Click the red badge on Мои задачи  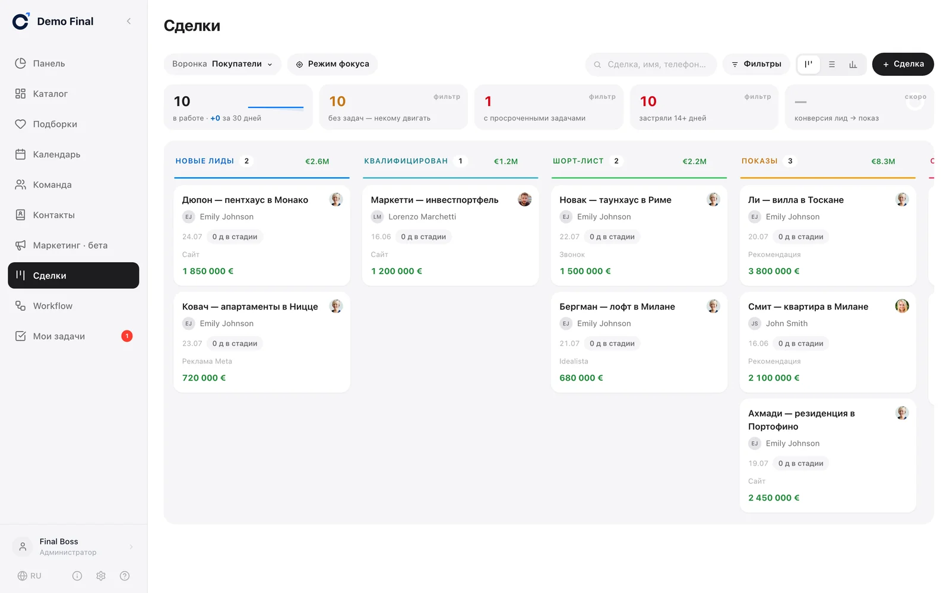click(x=127, y=336)
